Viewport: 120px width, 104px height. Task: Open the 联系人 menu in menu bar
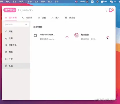point(22,1)
